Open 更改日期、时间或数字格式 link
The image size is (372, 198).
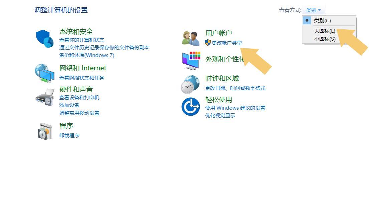tap(235, 88)
